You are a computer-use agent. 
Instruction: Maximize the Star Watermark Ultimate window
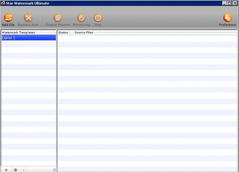[229, 3]
